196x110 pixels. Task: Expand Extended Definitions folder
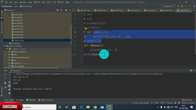click(9, 57)
